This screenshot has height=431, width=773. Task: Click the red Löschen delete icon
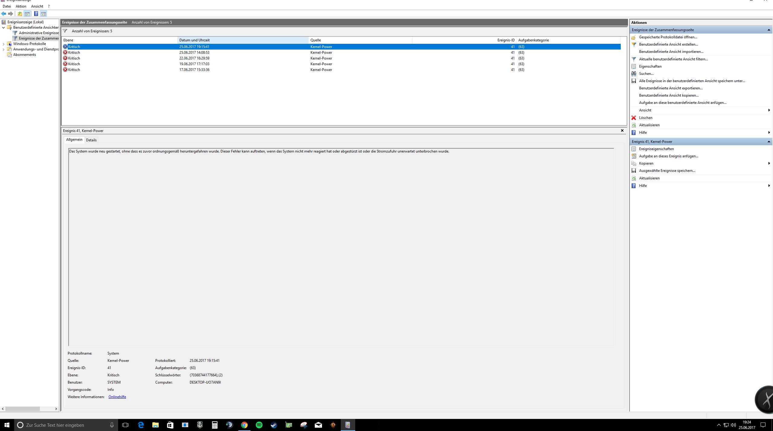(634, 118)
